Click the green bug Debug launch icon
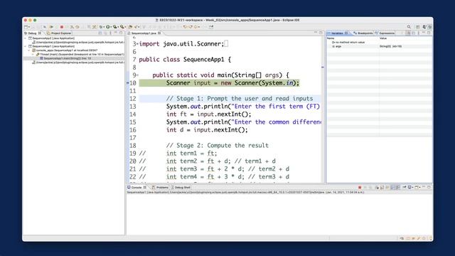The width and height of the screenshot is (455, 256). [101, 27]
